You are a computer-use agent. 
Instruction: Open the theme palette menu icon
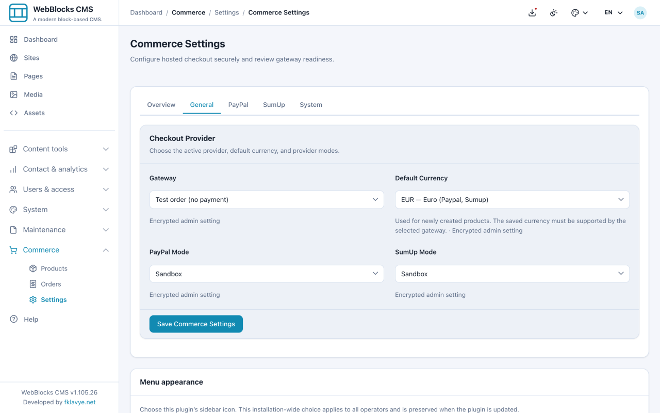tap(580, 12)
